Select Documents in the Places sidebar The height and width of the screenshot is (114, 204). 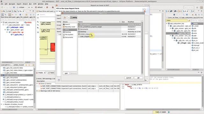(x=69, y=37)
